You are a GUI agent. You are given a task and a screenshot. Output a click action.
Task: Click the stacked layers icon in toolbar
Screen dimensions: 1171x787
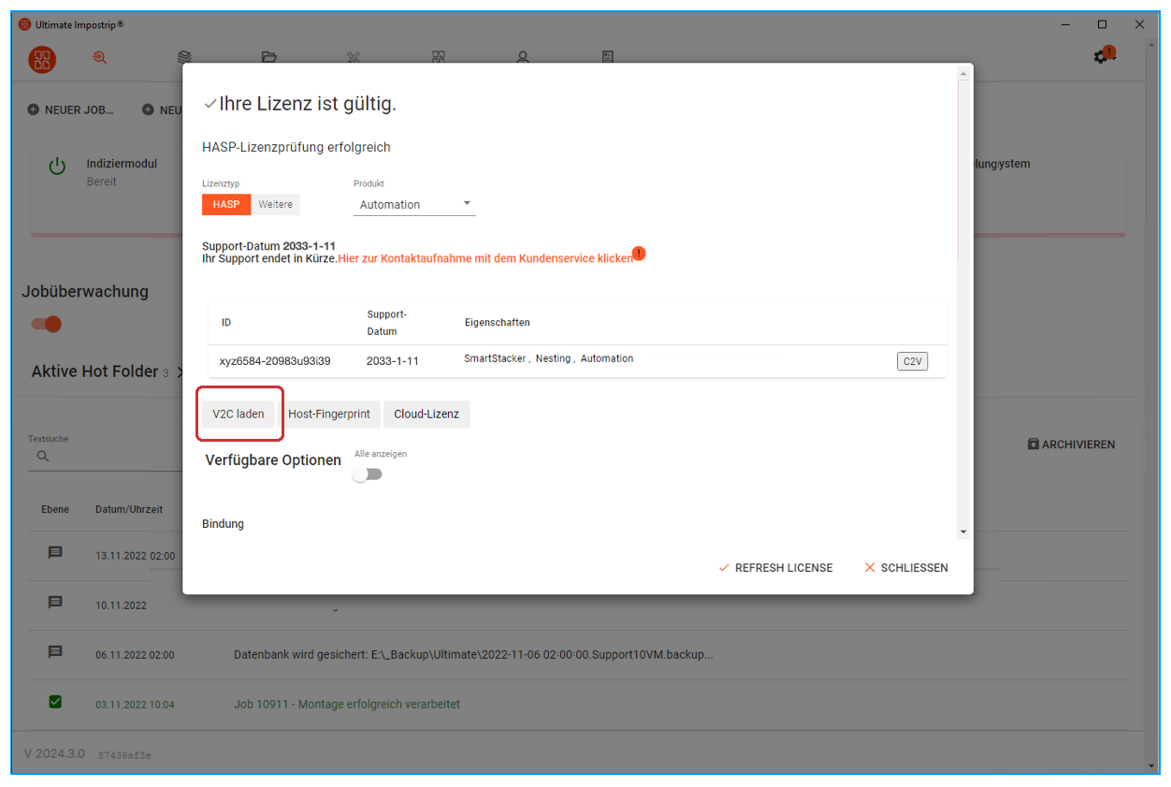[184, 58]
